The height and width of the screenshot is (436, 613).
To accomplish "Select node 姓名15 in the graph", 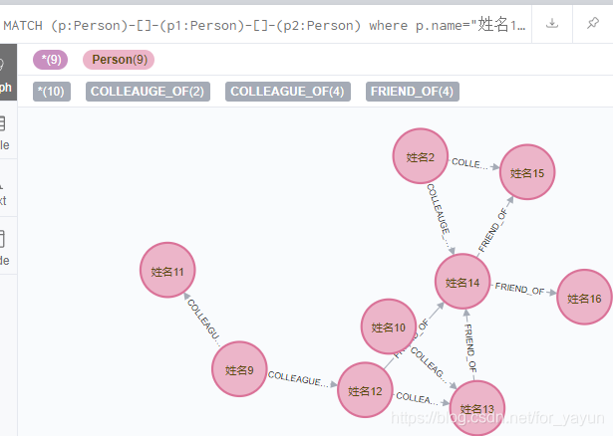I will (527, 172).
